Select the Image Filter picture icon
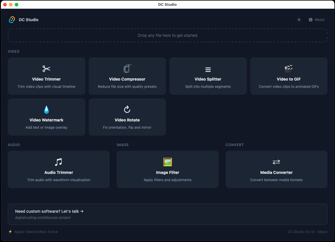 (x=167, y=162)
